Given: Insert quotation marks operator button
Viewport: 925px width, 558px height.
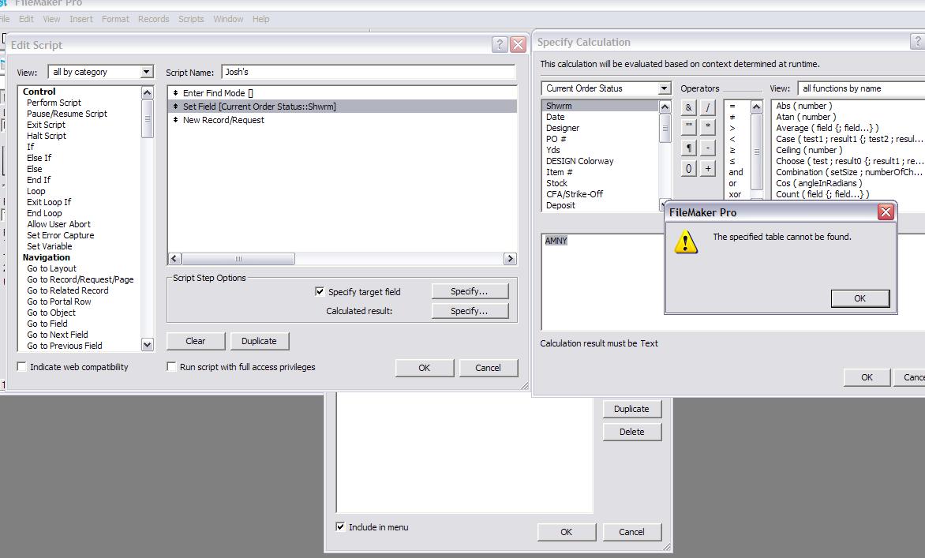Looking at the screenshot, I should (688, 127).
